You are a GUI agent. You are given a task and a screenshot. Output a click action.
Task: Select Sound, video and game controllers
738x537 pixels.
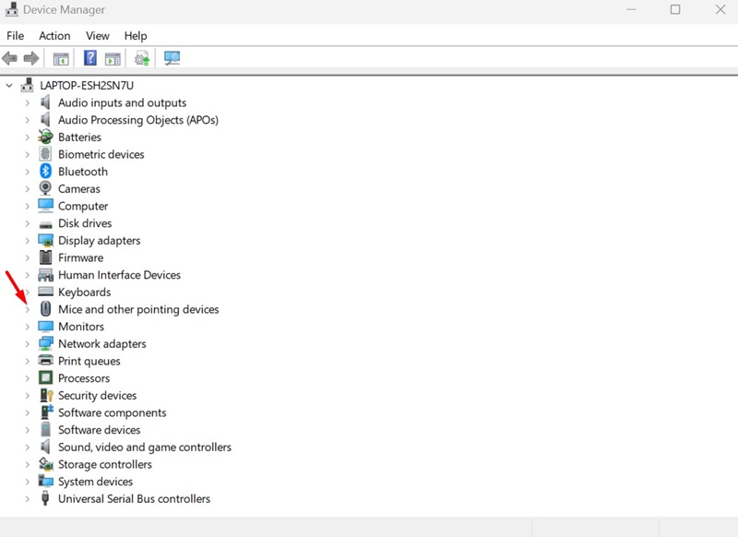tap(144, 447)
